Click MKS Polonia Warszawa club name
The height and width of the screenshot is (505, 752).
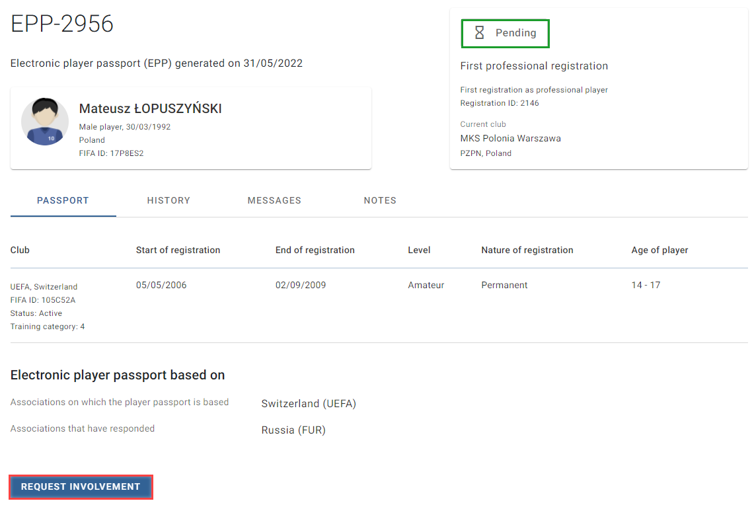(510, 138)
